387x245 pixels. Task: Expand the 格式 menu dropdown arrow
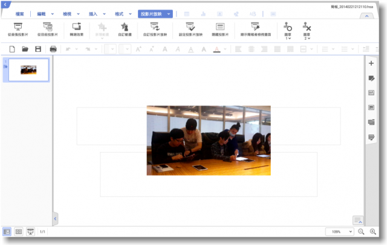130,14
